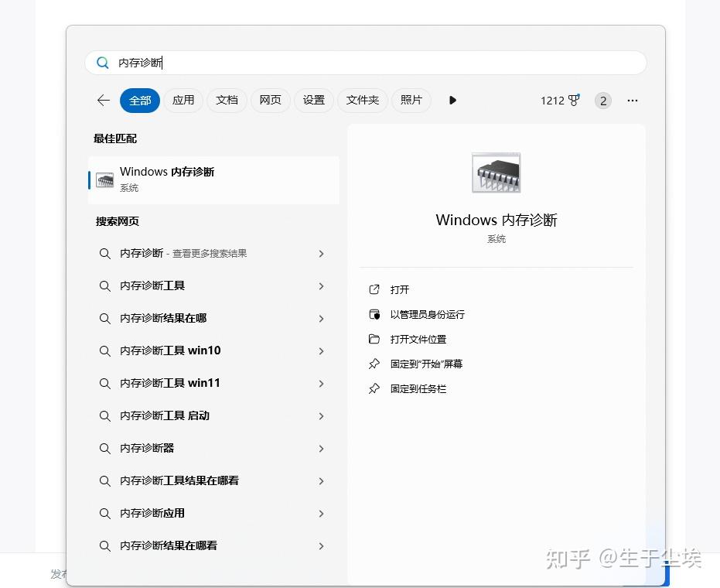Click the large memory chip icon in details pane
The height and width of the screenshot is (588, 720).
tap(496, 173)
